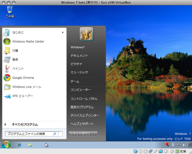
Task: Click the 左⌘ host key indicator
Action: click(x=183, y=151)
